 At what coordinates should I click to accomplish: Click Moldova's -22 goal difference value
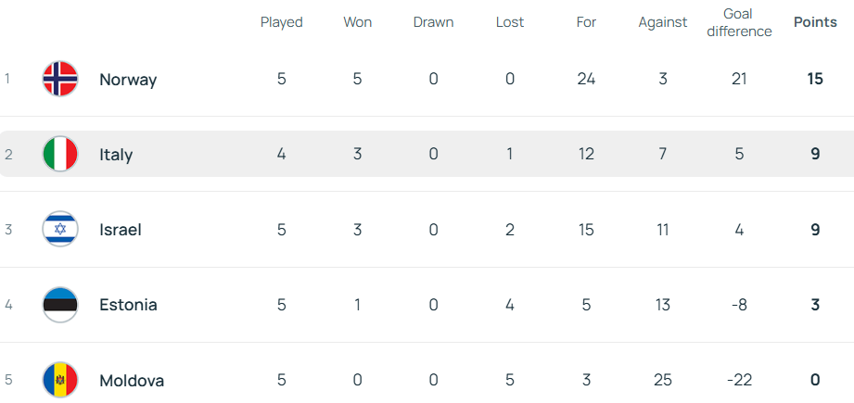[739, 380]
